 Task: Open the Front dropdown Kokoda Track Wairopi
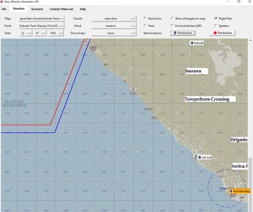(x=42, y=26)
